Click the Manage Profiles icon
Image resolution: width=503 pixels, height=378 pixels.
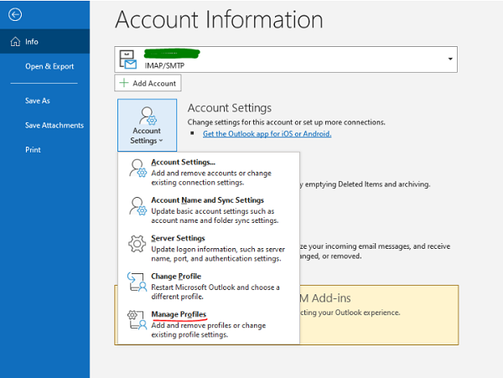coord(137,319)
